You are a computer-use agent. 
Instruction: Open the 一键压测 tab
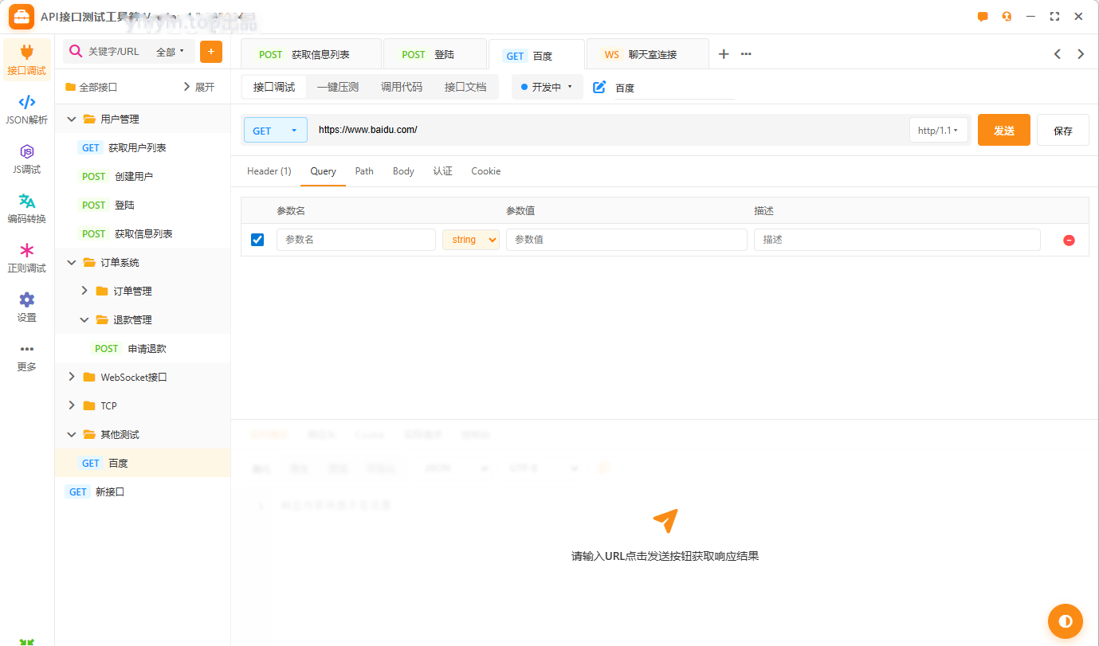coord(338,87)
